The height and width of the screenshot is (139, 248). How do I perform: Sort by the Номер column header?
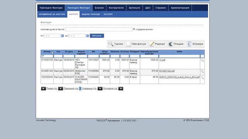[x=47, y=52]
